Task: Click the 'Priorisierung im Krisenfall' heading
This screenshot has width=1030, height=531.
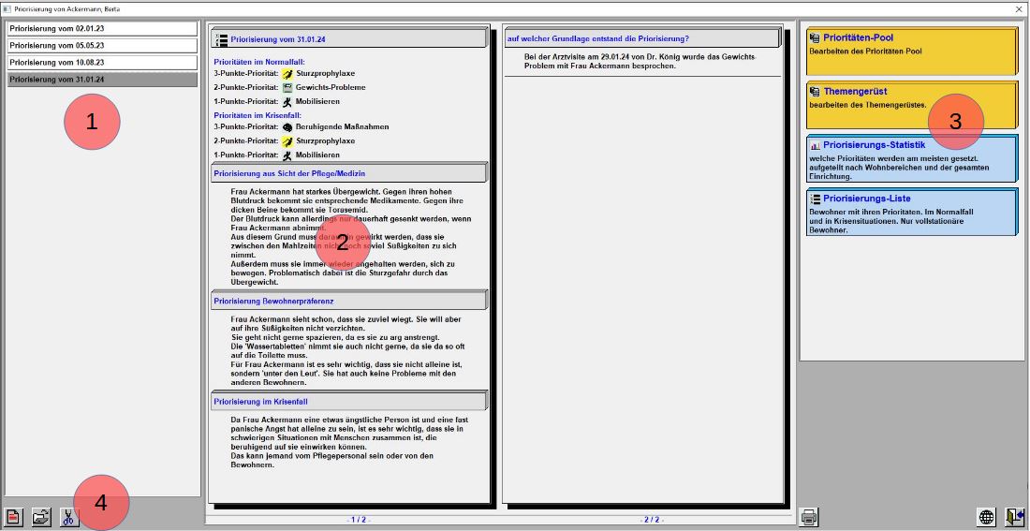Action: point(348,402)
